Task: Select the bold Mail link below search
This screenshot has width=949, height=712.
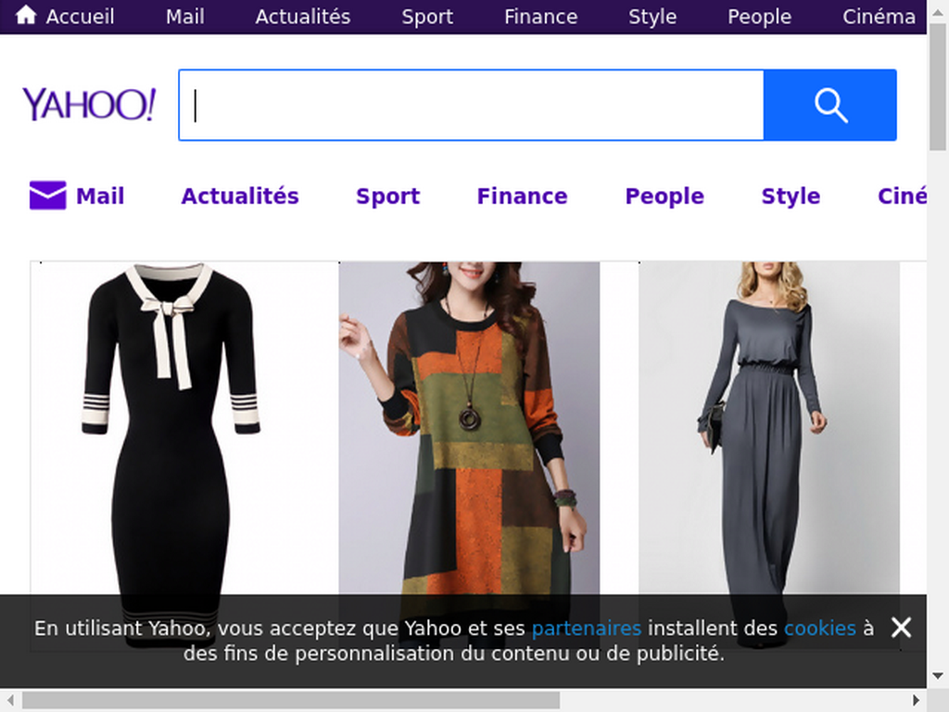Action: [100, 197]
